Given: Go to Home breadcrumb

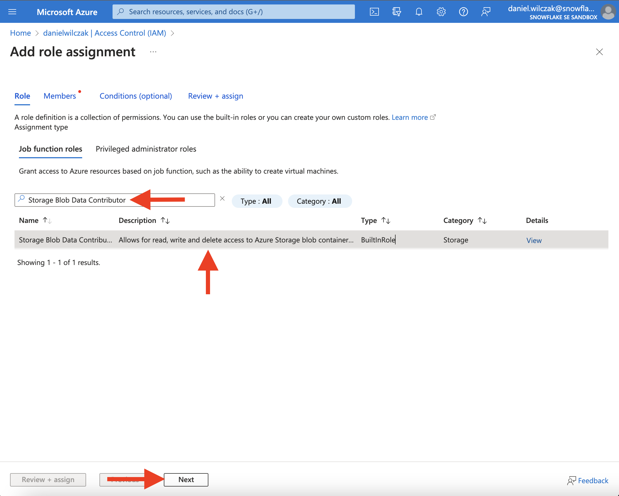Looking at the screenshot, I should [x=20, y=33].
